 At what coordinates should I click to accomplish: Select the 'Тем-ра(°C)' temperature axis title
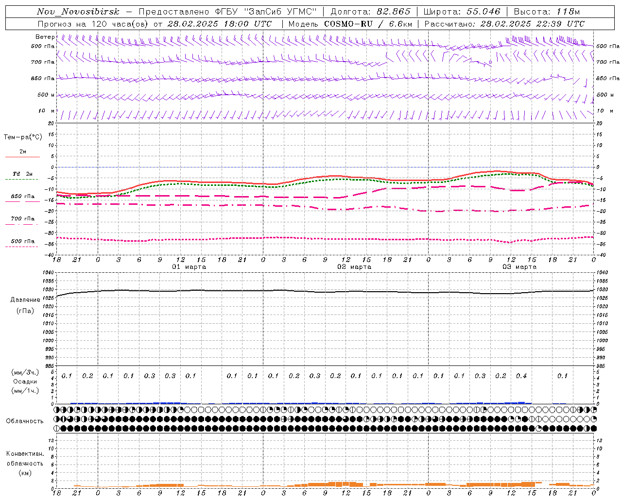(23, 137)
